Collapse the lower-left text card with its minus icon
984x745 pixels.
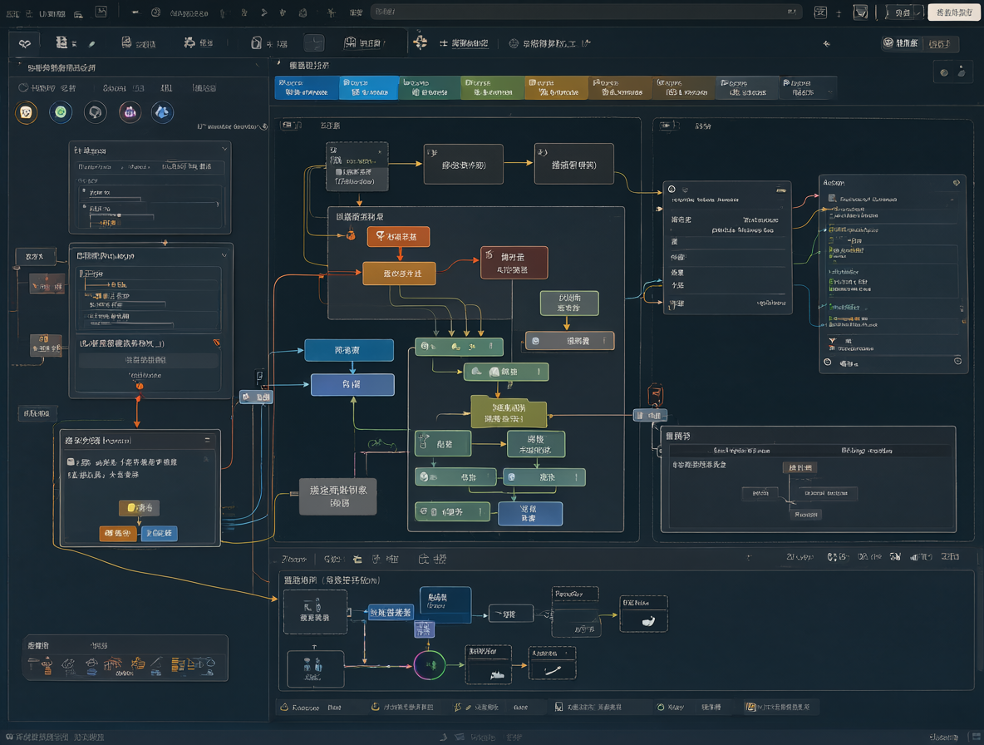click(207, 440)
